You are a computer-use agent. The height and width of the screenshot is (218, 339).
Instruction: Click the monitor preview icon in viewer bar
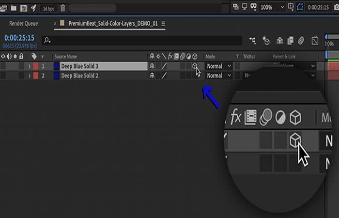tap(245, 7)
